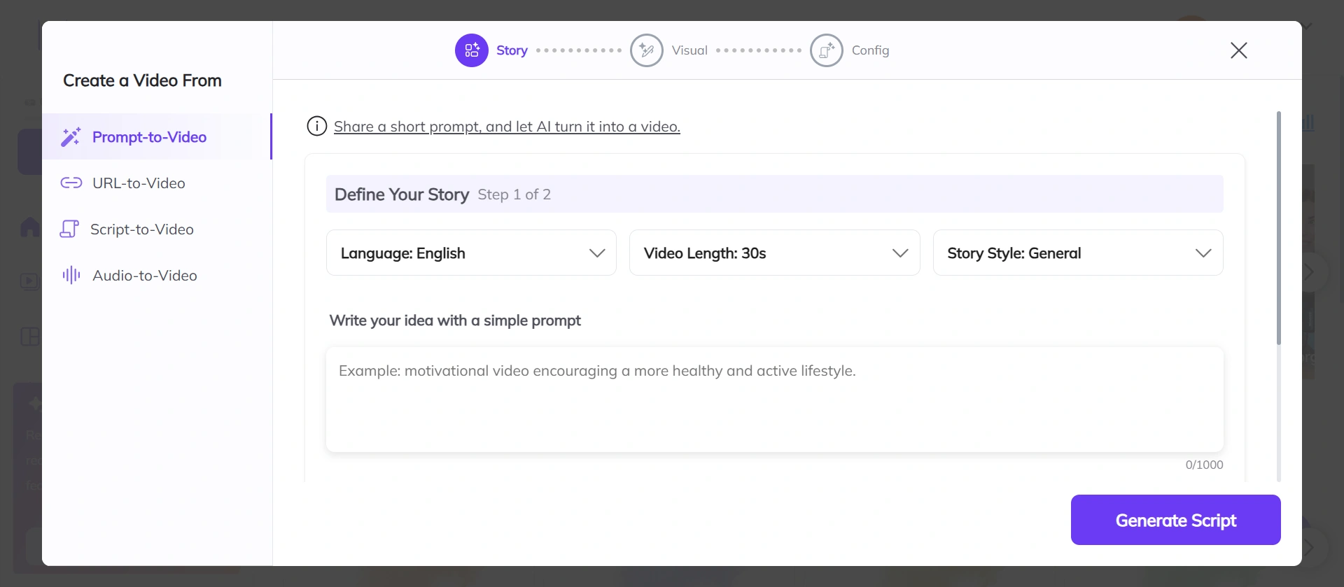Open the 'Share a short prompt' link
1344x587 pixels.
pyautogui.click(x=507, y=127)
